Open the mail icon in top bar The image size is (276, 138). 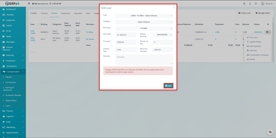click(x=256, y=4)
